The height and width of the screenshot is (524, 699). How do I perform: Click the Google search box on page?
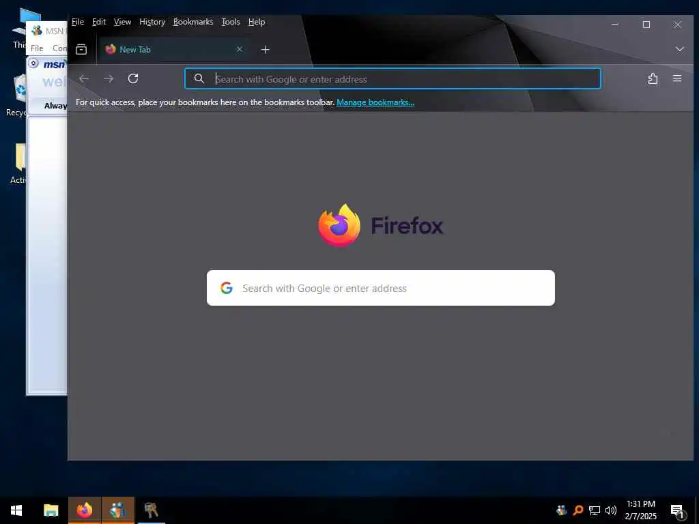point(381,288)
